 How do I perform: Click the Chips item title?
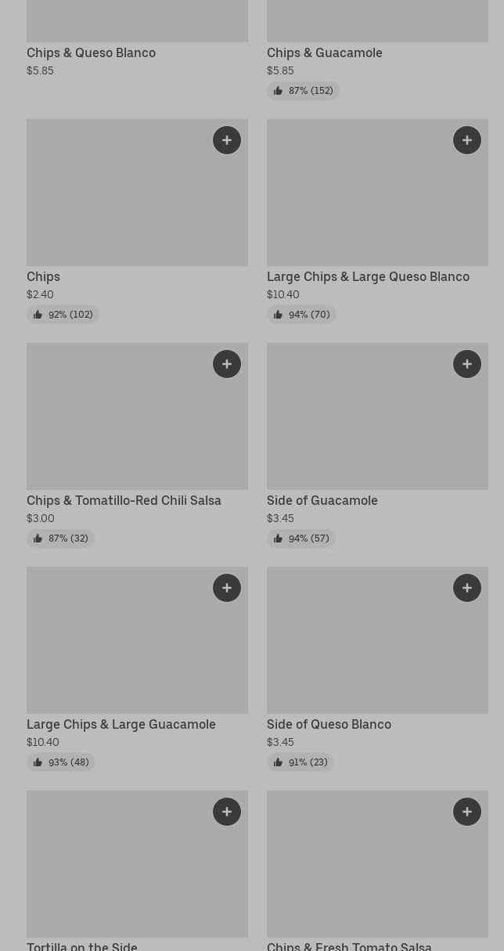click(43, 277)
